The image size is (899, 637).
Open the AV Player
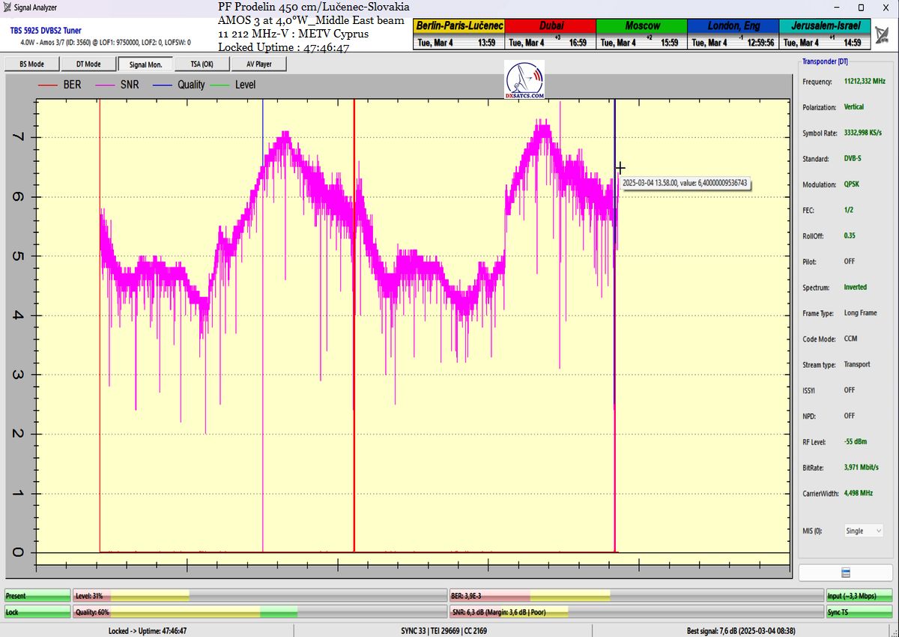tap(259, 64)
